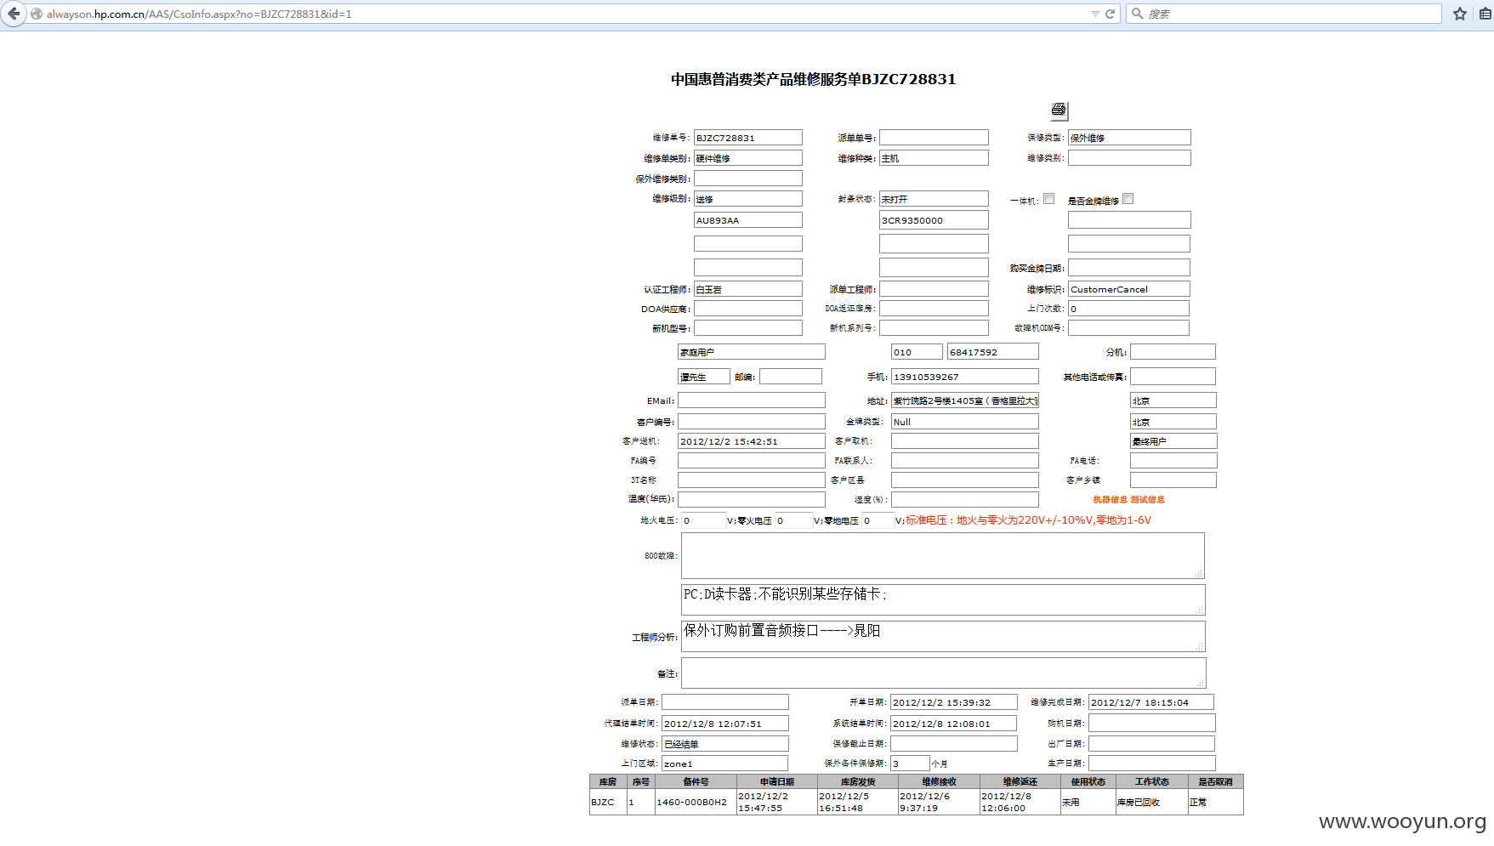Click the 金牌类型 field showing Null
The image size is (1494, 846).
coord(965,422)
